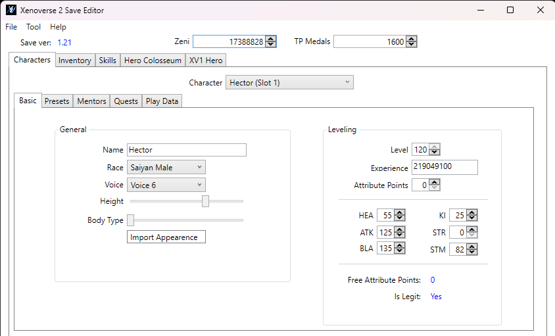Increase BLA attribute with up arrow

400,246
